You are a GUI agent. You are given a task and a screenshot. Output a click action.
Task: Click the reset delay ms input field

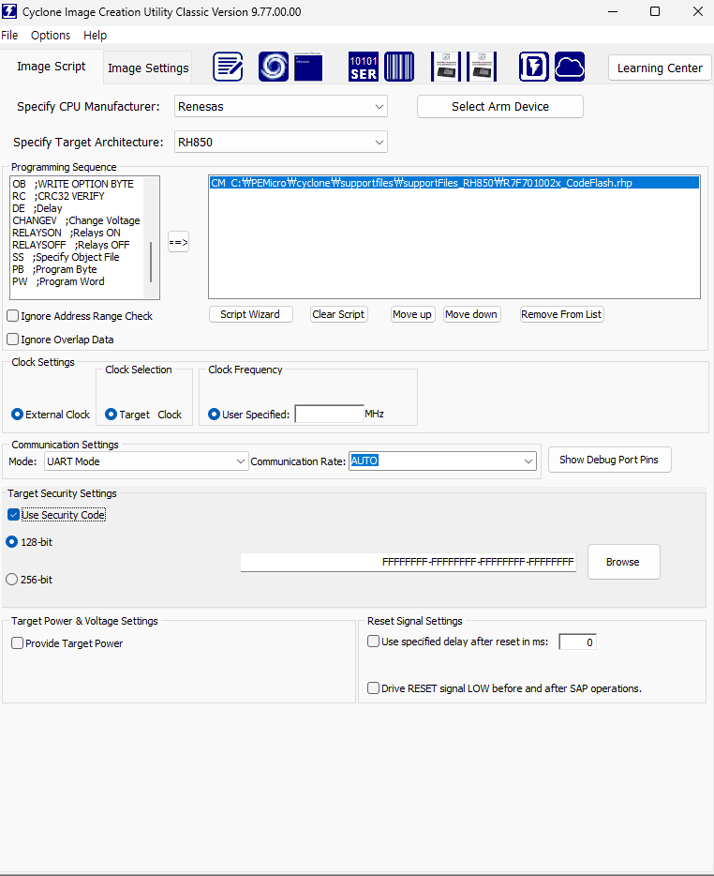click(x=577, y=642)
